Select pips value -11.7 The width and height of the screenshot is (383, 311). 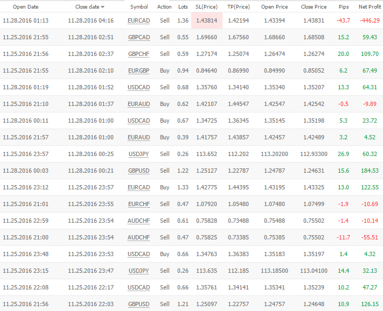[x=343, y=237]
